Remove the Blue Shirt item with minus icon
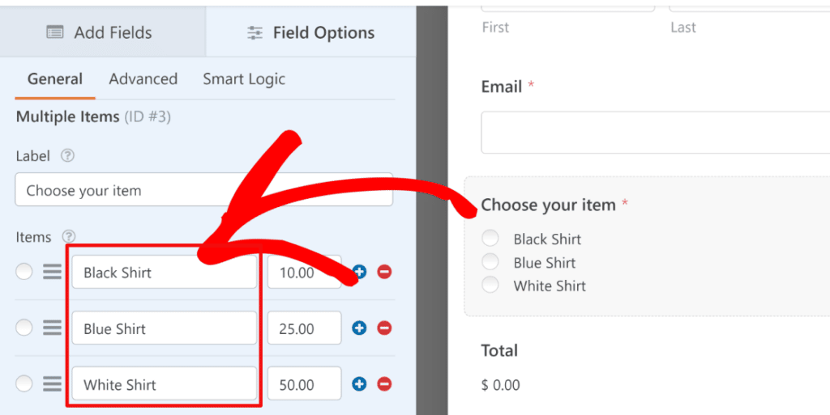This screenshot has height=415, width=830. click(384, 328)
